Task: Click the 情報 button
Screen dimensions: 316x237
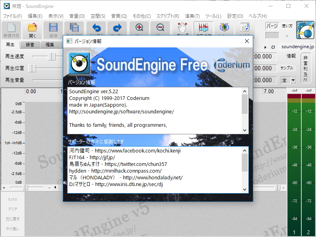Action: coord(291,56)
